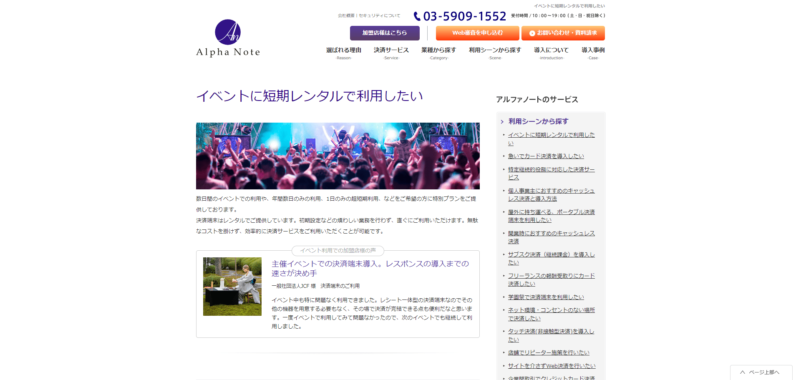Select the 選ばれる理由 nav item
Screen dimensions: 801x380
pyautogui.click(x=343, y=50)
